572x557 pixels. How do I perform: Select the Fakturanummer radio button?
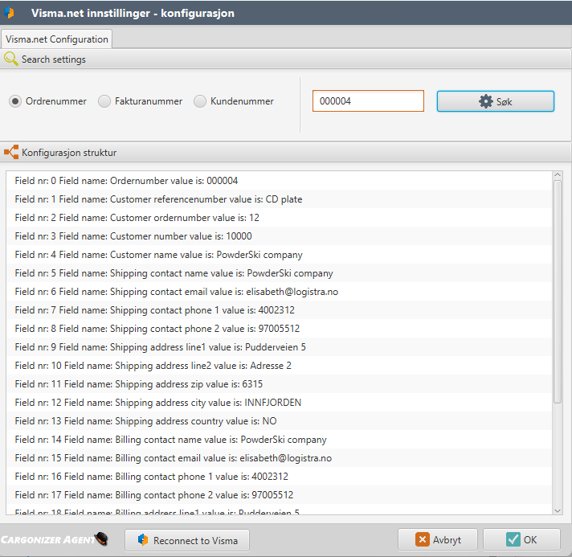point(104,101)
